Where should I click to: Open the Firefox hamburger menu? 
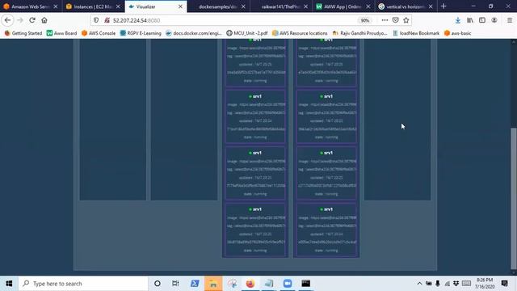click(x=510, y=20)
